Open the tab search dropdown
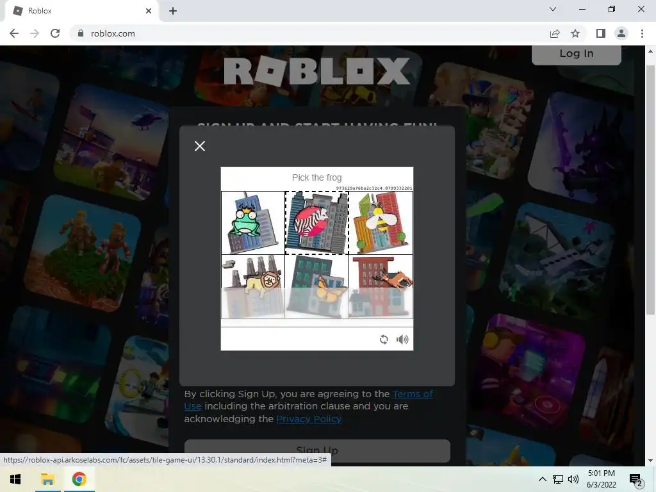The image size is (656, 492). pos(553,9)
